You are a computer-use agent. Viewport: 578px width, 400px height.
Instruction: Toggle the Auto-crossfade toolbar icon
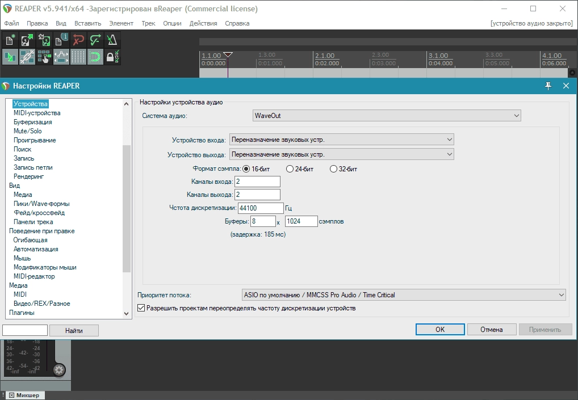(10, 57)
